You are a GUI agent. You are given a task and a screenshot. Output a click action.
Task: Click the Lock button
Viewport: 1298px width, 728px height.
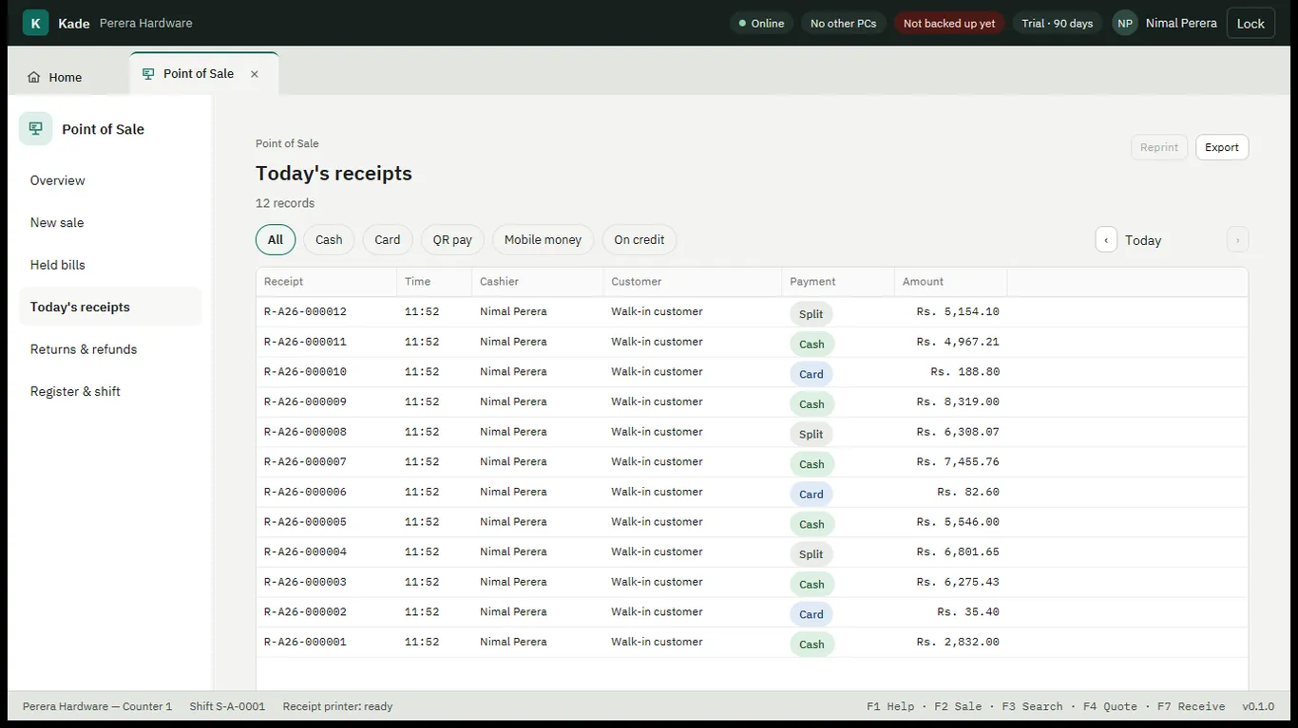(x=1250, y=23)
